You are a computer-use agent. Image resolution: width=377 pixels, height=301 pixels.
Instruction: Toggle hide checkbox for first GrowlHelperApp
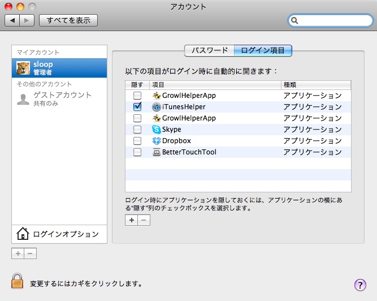137,96
